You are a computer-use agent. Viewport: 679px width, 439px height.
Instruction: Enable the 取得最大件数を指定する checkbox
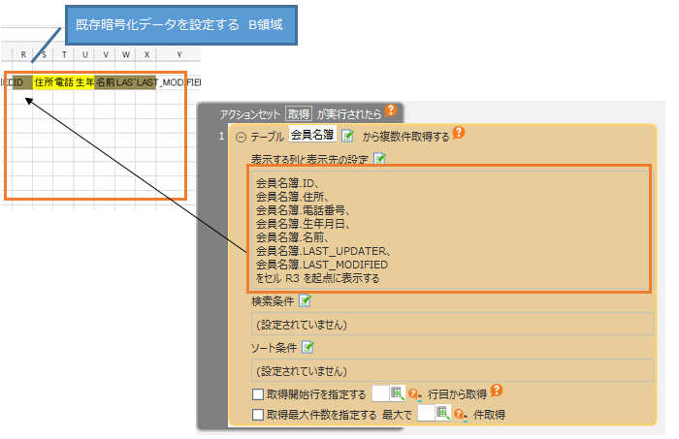pos(258,415)
